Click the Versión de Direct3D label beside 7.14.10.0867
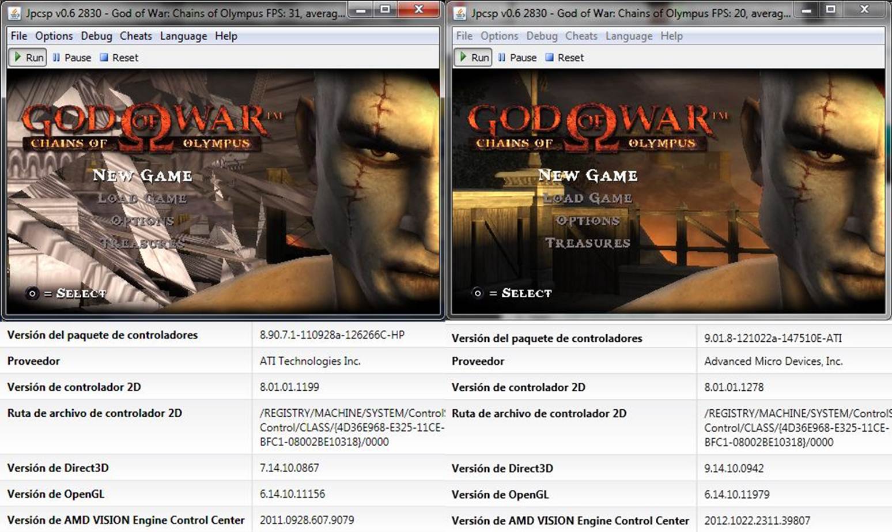This screenshot has height=532, width=892. 58,467
